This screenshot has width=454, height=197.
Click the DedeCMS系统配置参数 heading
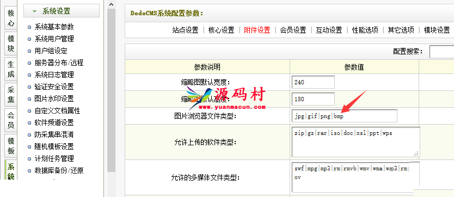click(x=167, y=13)
